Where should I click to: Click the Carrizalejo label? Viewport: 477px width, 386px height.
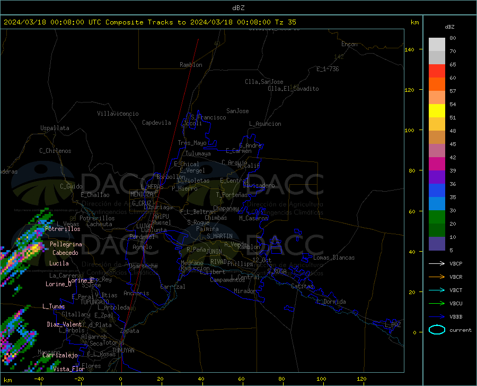click(x=60, y=355)
